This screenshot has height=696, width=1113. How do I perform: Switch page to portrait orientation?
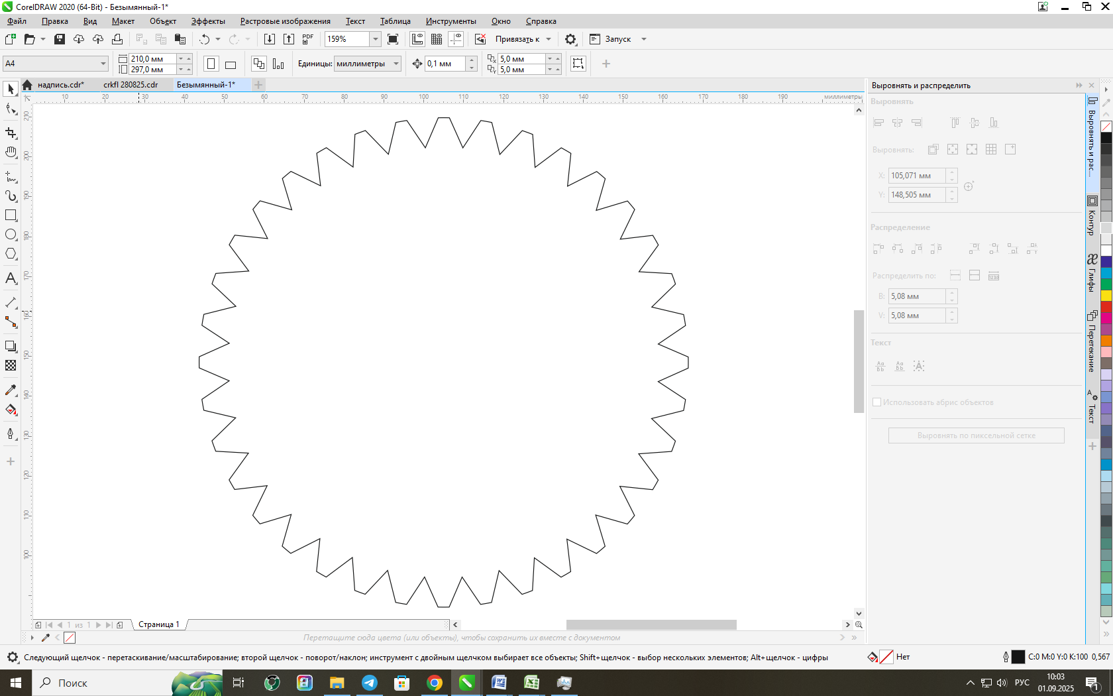coord(211,64)
